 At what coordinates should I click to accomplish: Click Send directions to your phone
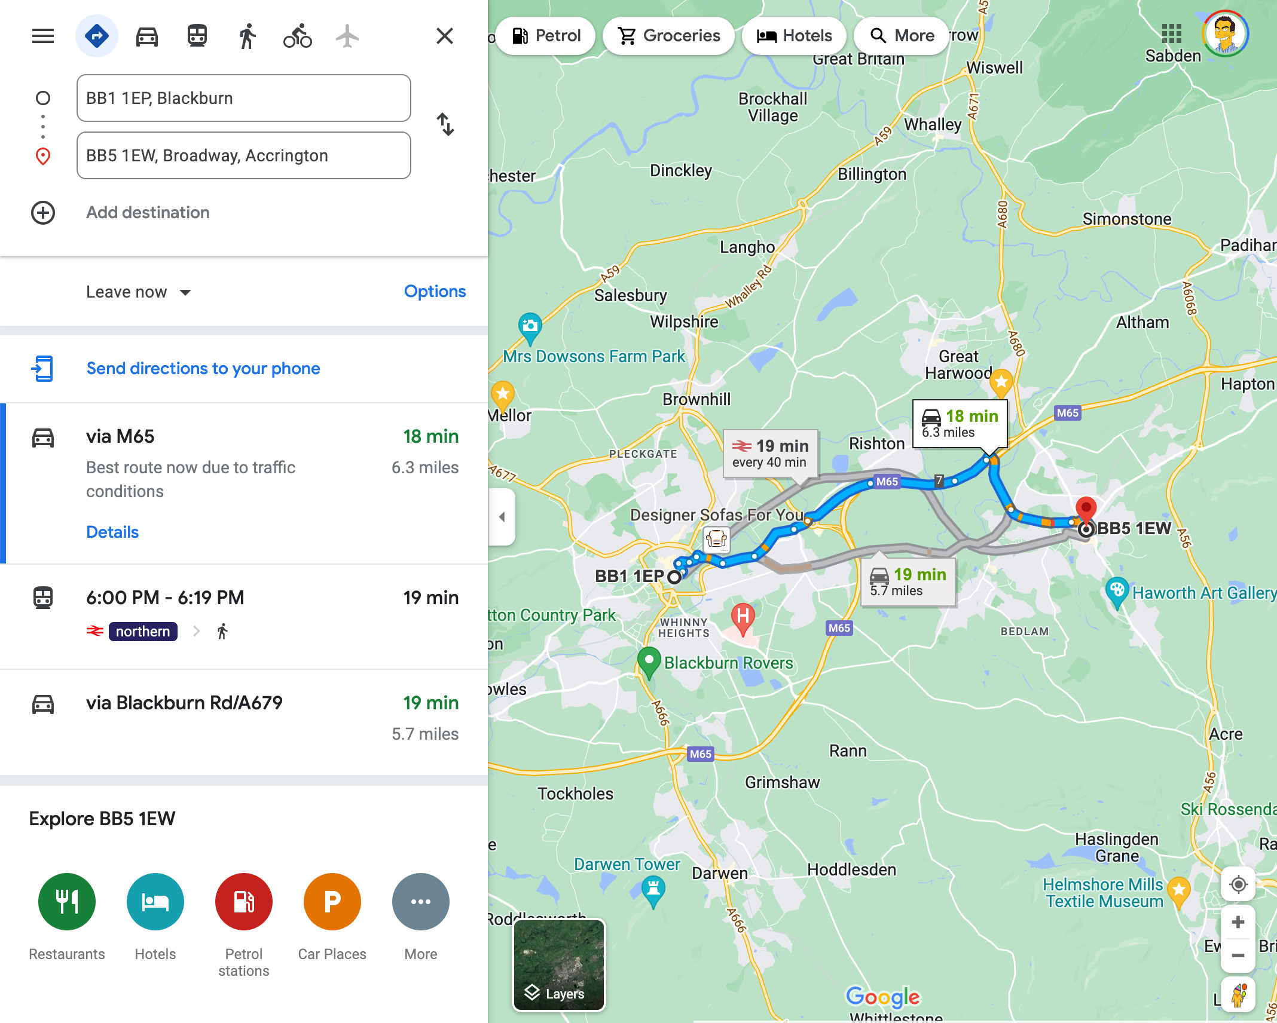pos(203,369)
